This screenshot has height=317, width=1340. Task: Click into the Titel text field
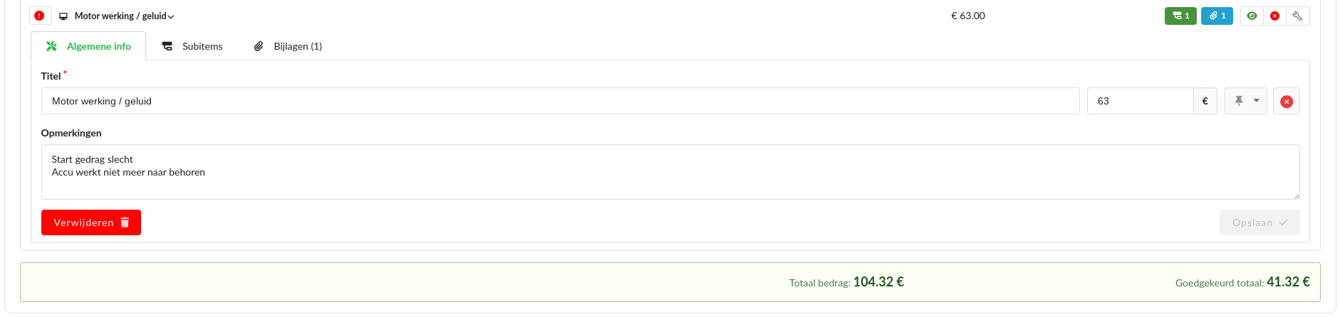[x=560, y=101]
